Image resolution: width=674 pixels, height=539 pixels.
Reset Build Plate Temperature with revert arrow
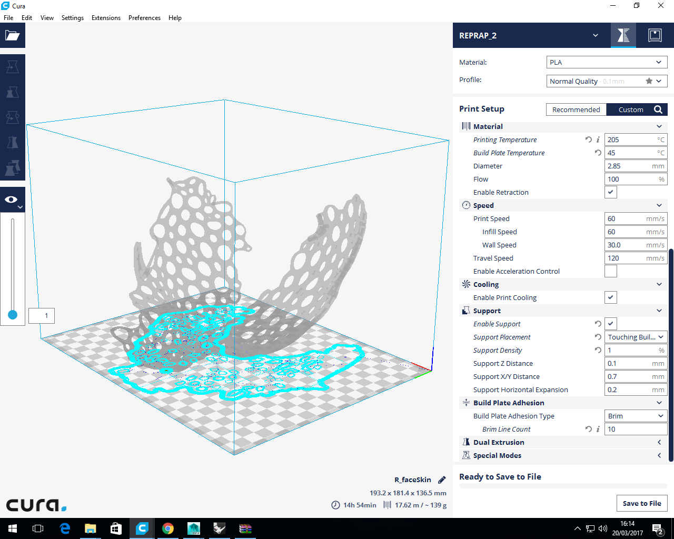(x=598, y=153)
